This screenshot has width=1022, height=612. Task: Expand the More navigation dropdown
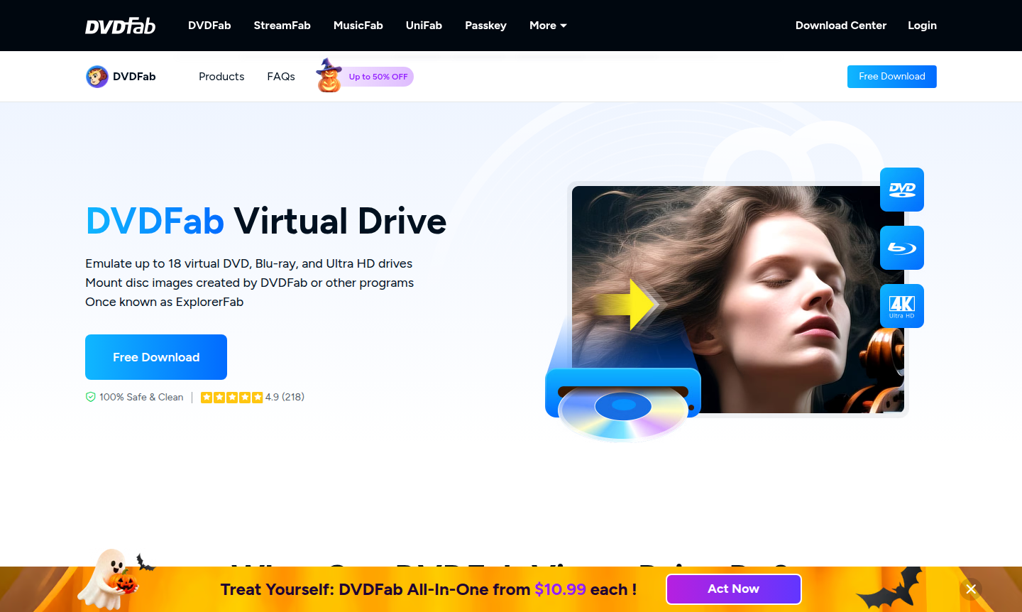point(547,26)
